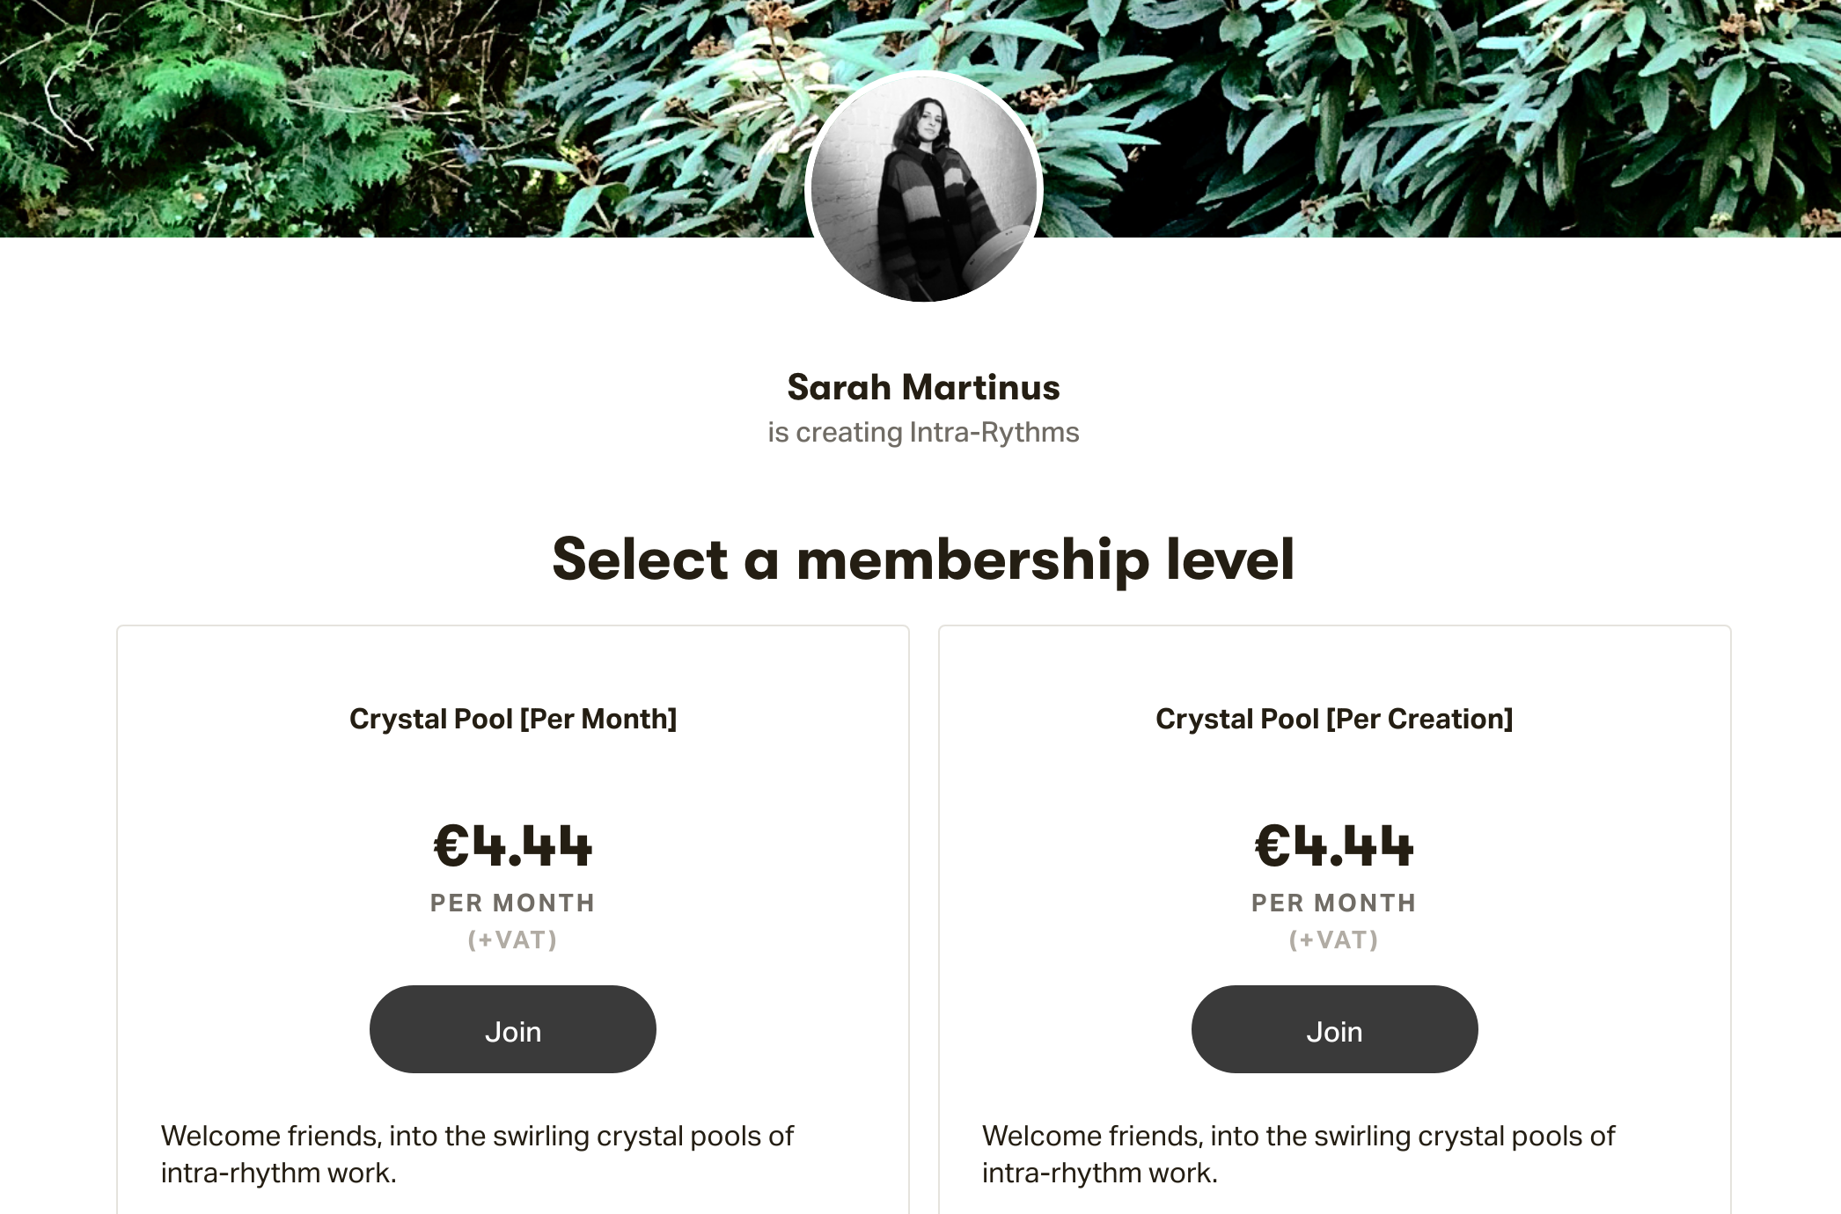Click PER MONTH label in the Per Creation tier

coord(1334,903)
